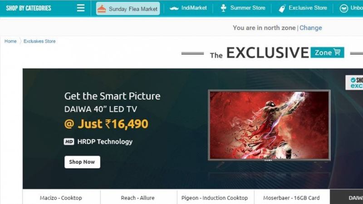Click the Zone shopping cart icon

pos(337,52)
